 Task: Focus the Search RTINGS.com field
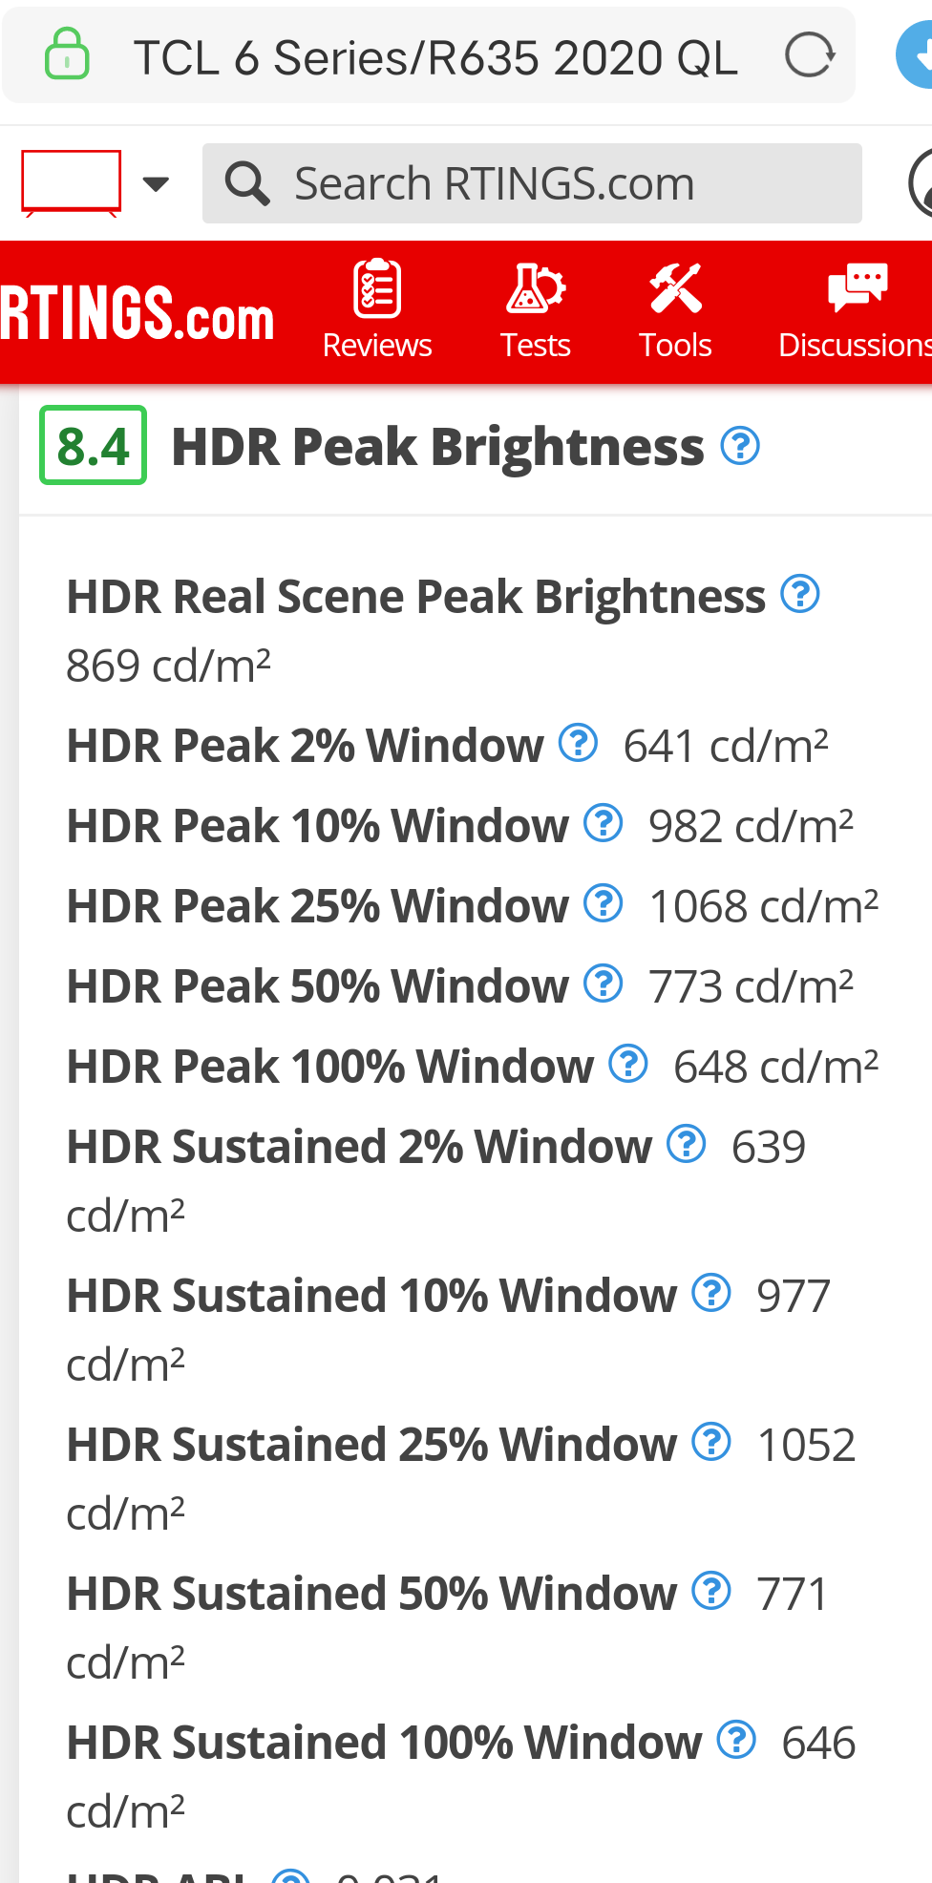pyautogui.click(x=532, y=183)
